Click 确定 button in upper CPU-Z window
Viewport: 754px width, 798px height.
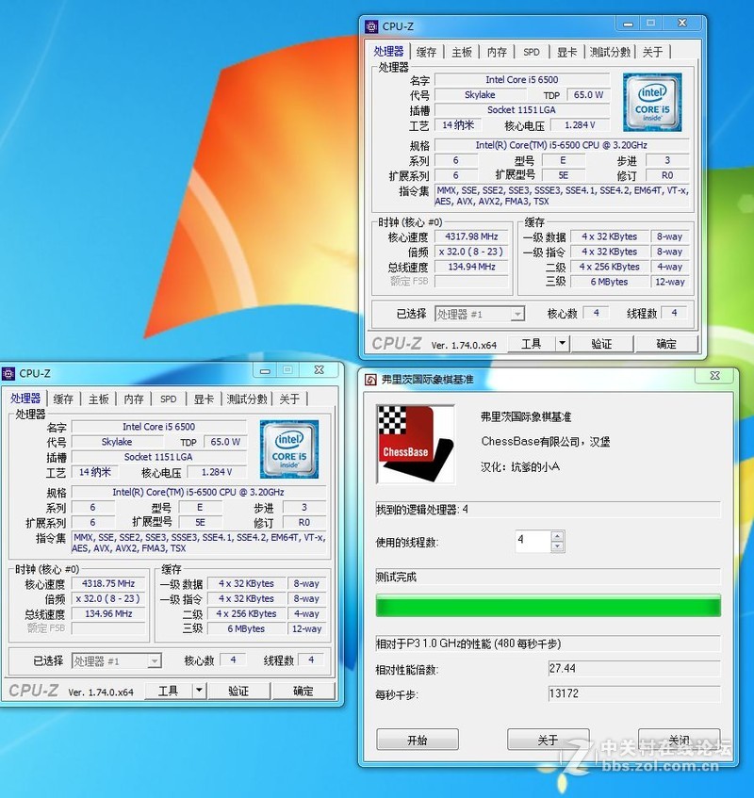(666, 344)
